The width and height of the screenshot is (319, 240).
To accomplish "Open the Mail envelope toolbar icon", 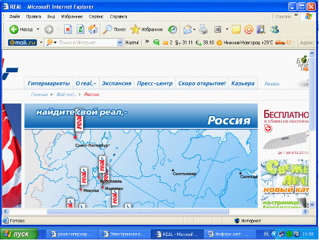I will pyautogui.click(x=187, y=29).
